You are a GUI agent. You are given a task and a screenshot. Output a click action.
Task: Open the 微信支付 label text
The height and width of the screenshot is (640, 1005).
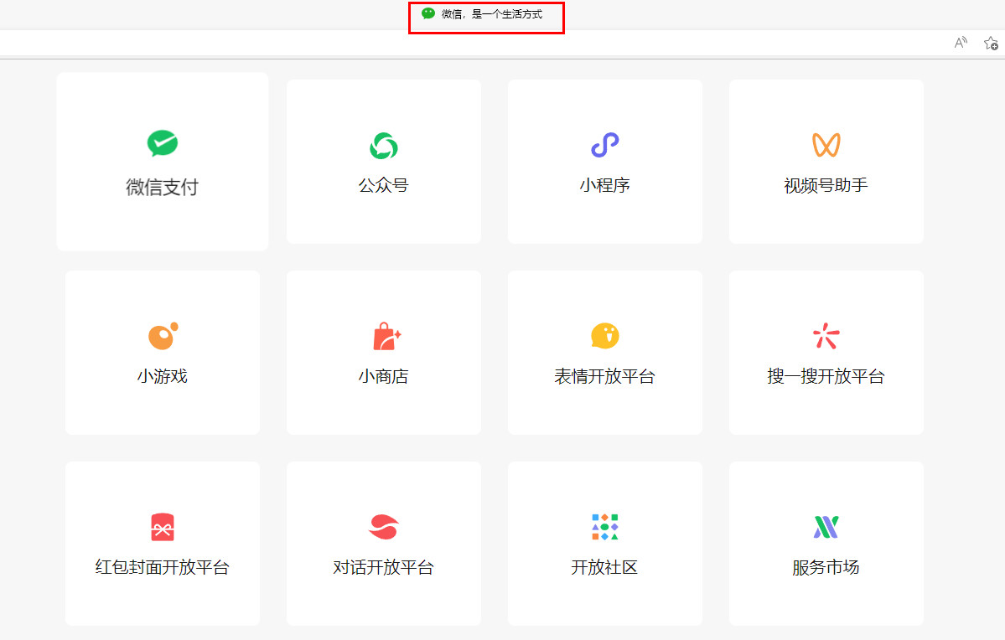(x=162, y=187)
